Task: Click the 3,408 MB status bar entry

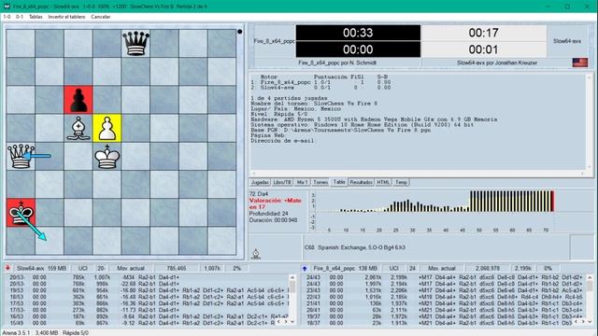Action: pos(47,333)
